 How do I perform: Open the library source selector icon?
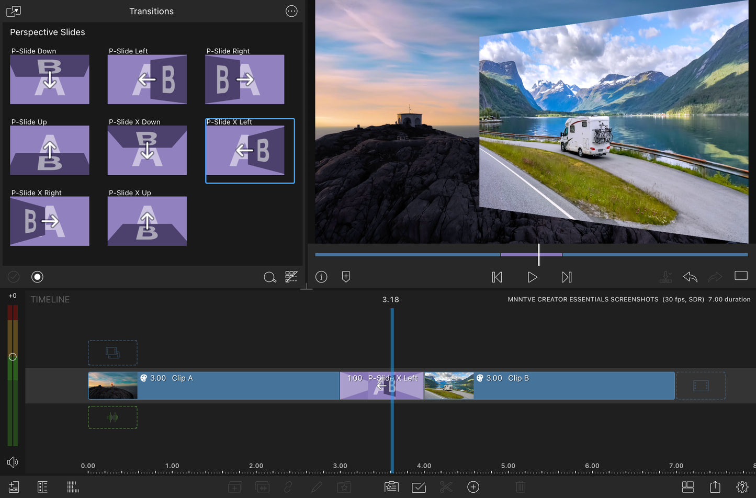[x=14, y=11]
